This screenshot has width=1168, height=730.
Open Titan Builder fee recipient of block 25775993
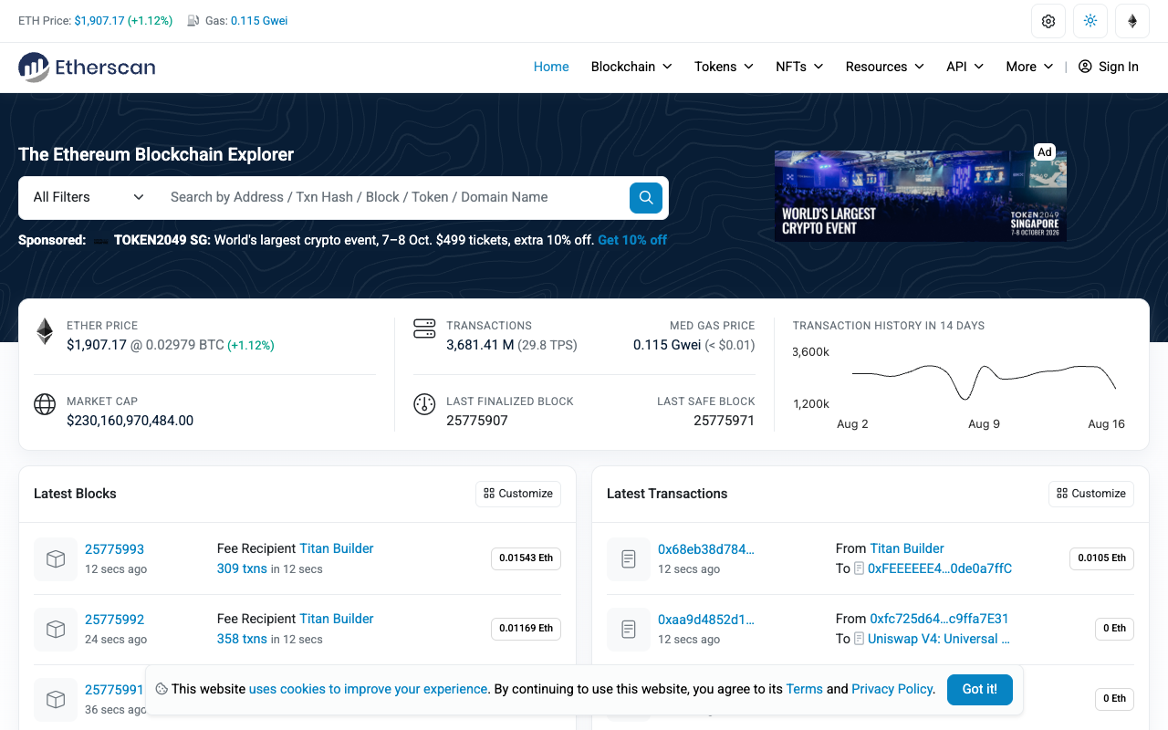pyautogui.click(x=337, y=548)
